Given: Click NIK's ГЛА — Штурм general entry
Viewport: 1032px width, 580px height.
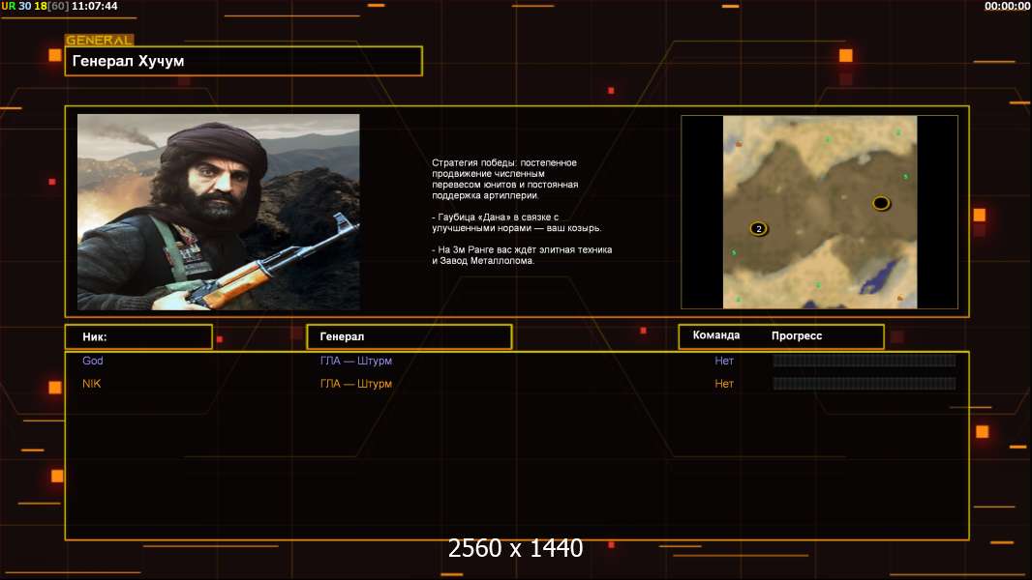Looking at the screenshot, I should coord(356,384).
